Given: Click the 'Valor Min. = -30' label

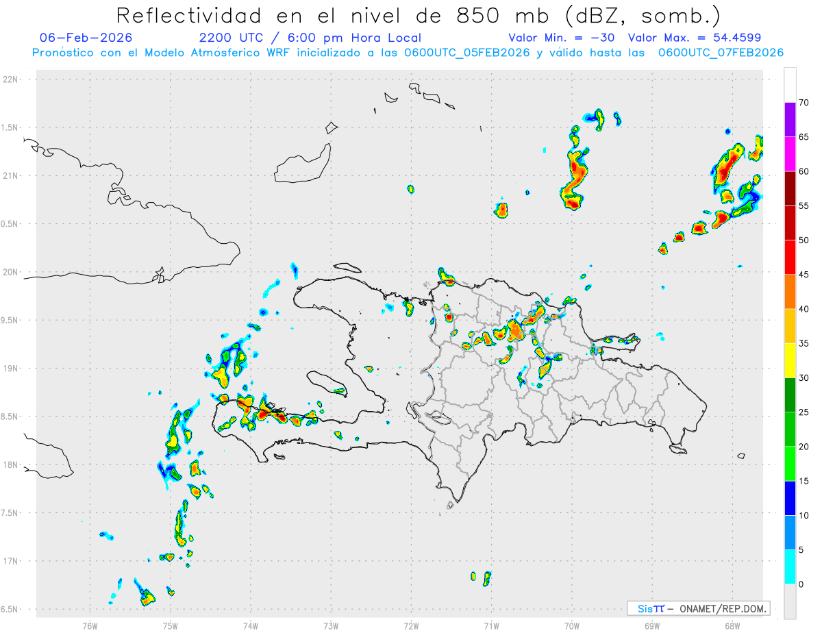Looking at the screenshot, I should tap(562, 38).
